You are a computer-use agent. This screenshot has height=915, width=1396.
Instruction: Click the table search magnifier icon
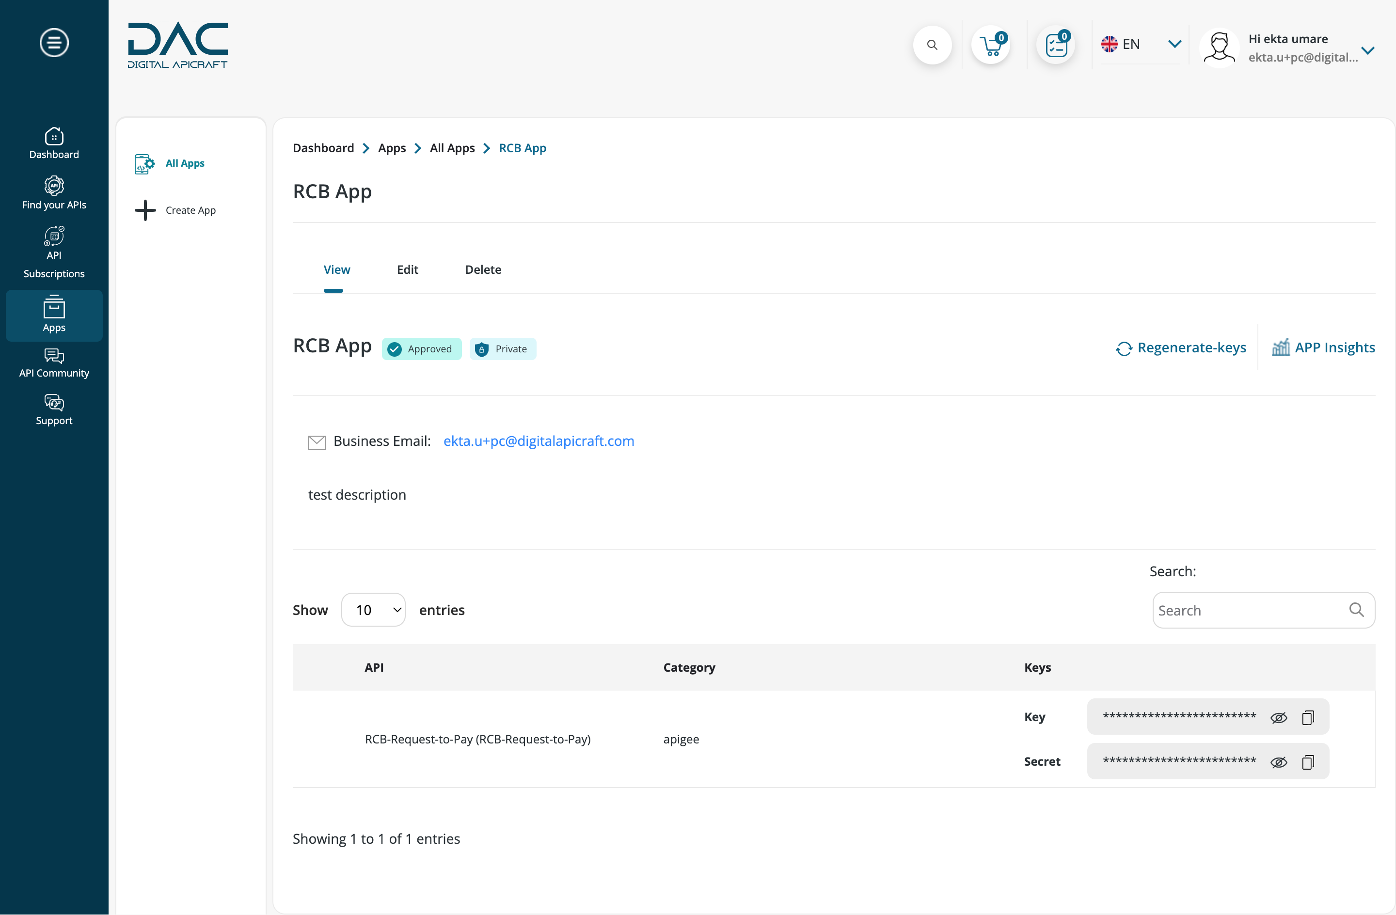coord(1357,610)
